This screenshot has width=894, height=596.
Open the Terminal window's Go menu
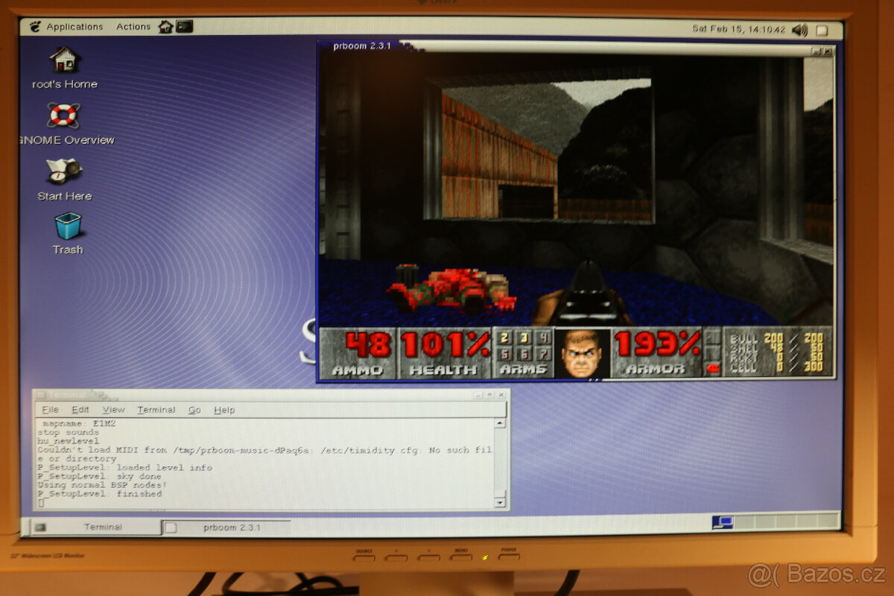[194, 410]
